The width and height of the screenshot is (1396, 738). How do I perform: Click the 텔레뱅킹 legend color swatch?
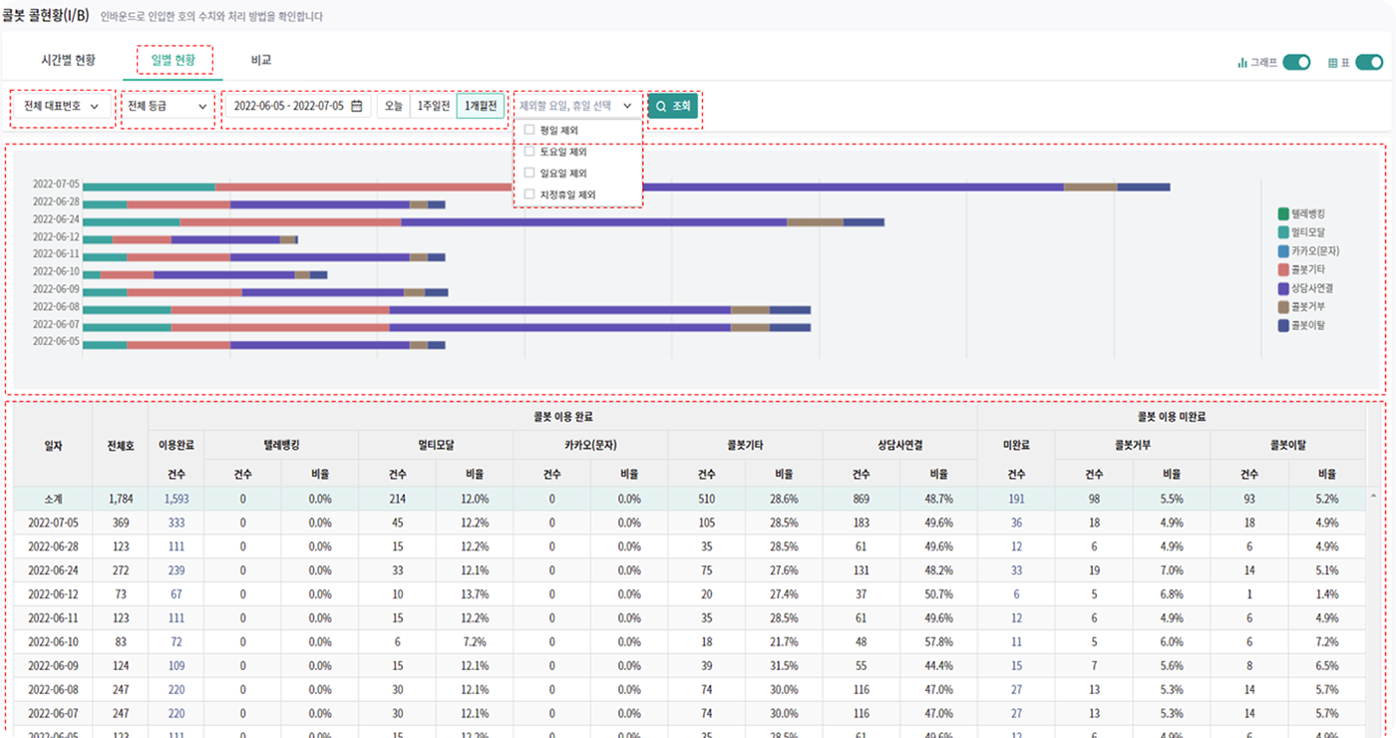[1283, 213]
